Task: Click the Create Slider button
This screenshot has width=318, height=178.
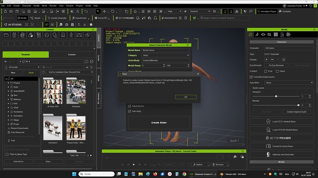Action: [159, 122]
